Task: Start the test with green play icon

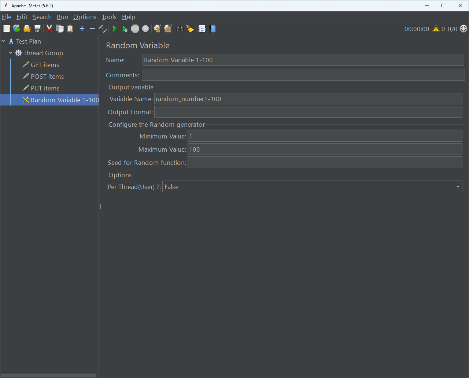Action: tap(115, 29)
